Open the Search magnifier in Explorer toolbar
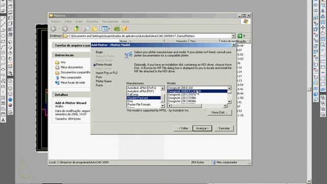The height and width of the screenshot is (184, 327). [x=86, y=29]
